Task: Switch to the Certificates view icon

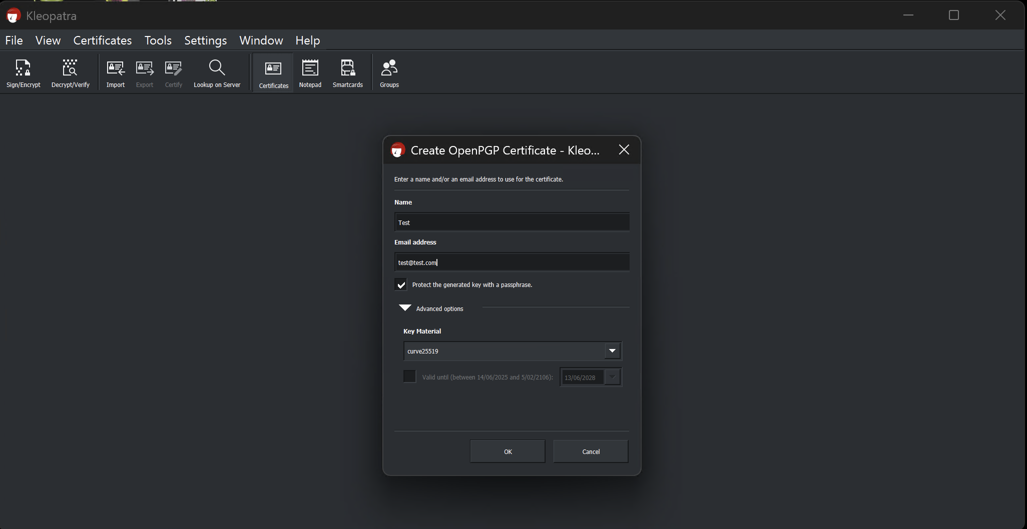Action: coord(273,73)
